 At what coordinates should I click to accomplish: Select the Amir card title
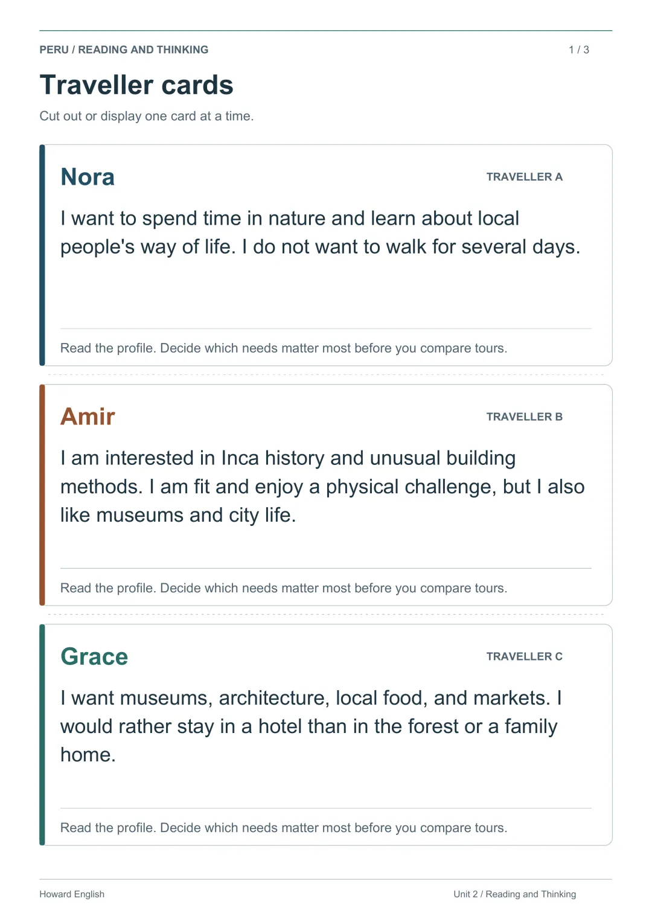88,417
